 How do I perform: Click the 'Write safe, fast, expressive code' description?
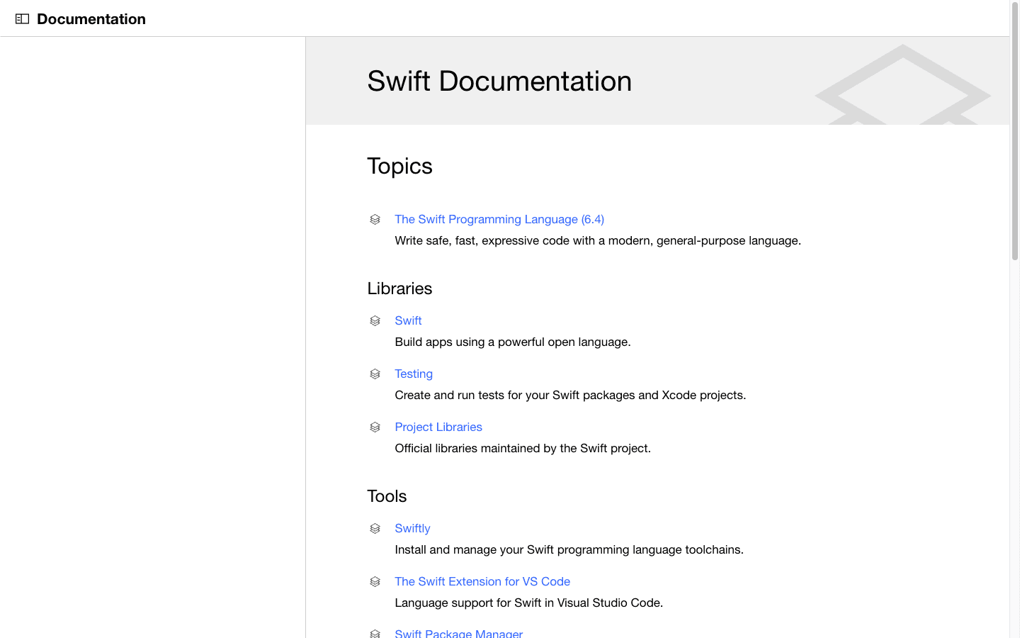(x=598, y=240)
